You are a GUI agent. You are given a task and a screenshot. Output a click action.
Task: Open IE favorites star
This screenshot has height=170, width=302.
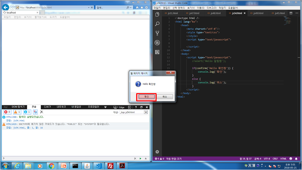click(x=142, y=8)
